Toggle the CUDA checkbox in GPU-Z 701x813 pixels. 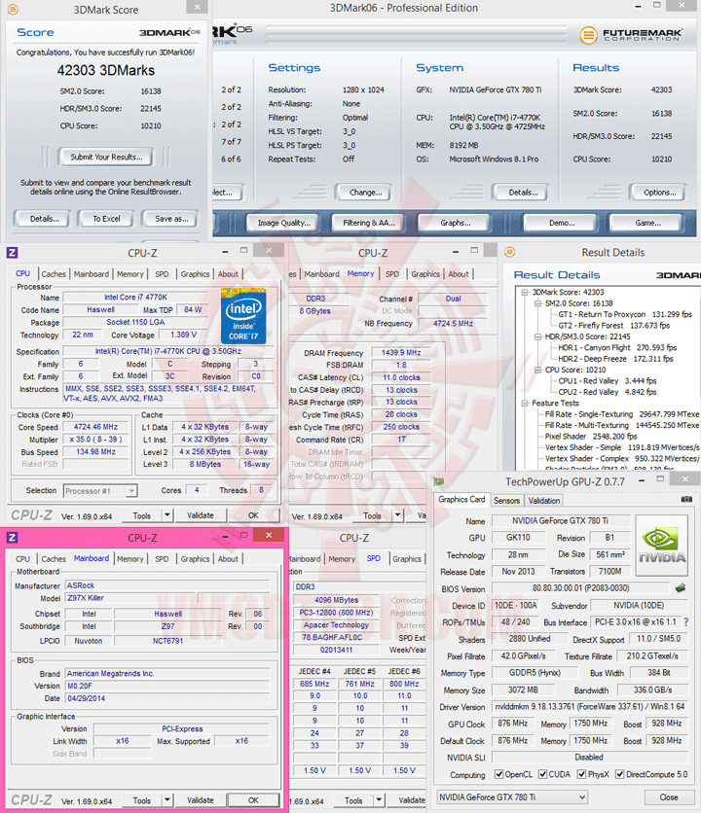click(542, 774)
